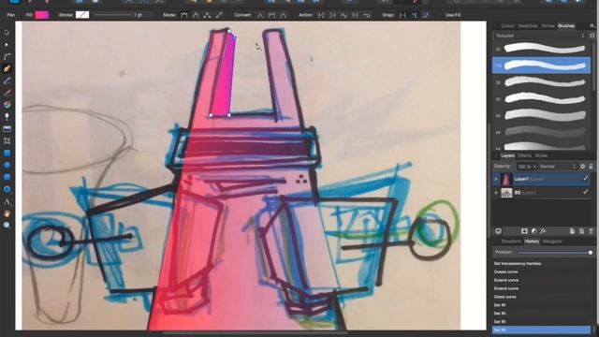Screen dimensions: 599x337
Task: Open Brushes panel options menu
Action: [x=592, y=25]
